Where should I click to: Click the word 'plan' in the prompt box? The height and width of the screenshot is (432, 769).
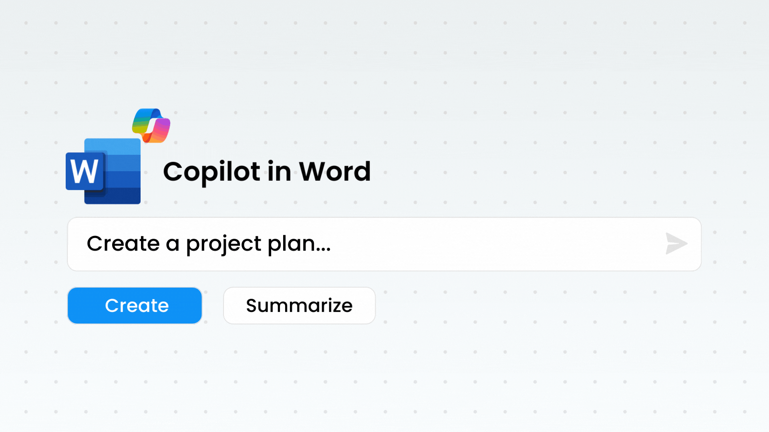tap(291, 244)
